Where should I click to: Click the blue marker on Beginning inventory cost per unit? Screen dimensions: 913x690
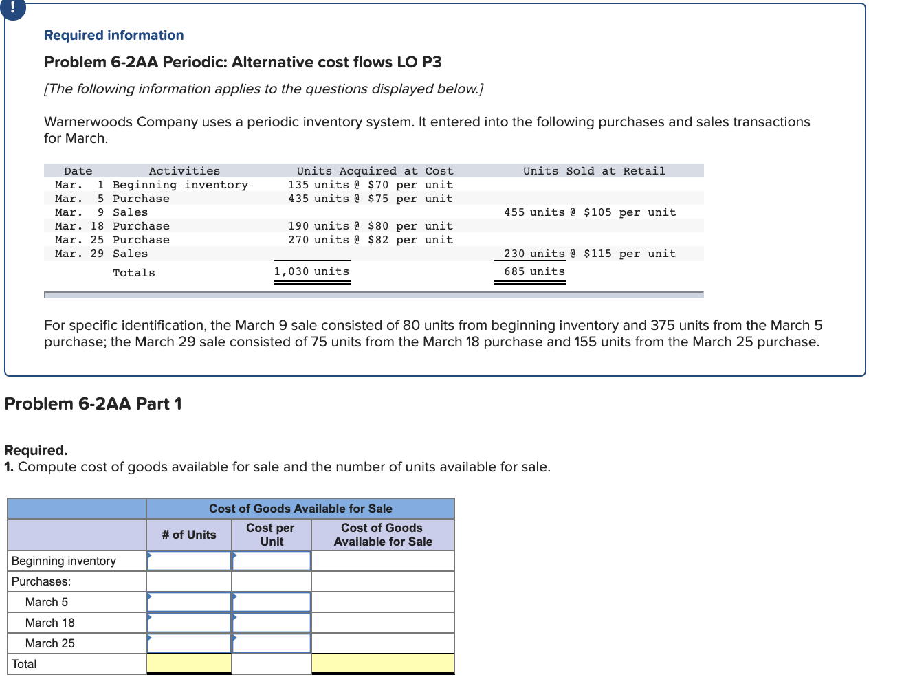(x=234, y=554)
